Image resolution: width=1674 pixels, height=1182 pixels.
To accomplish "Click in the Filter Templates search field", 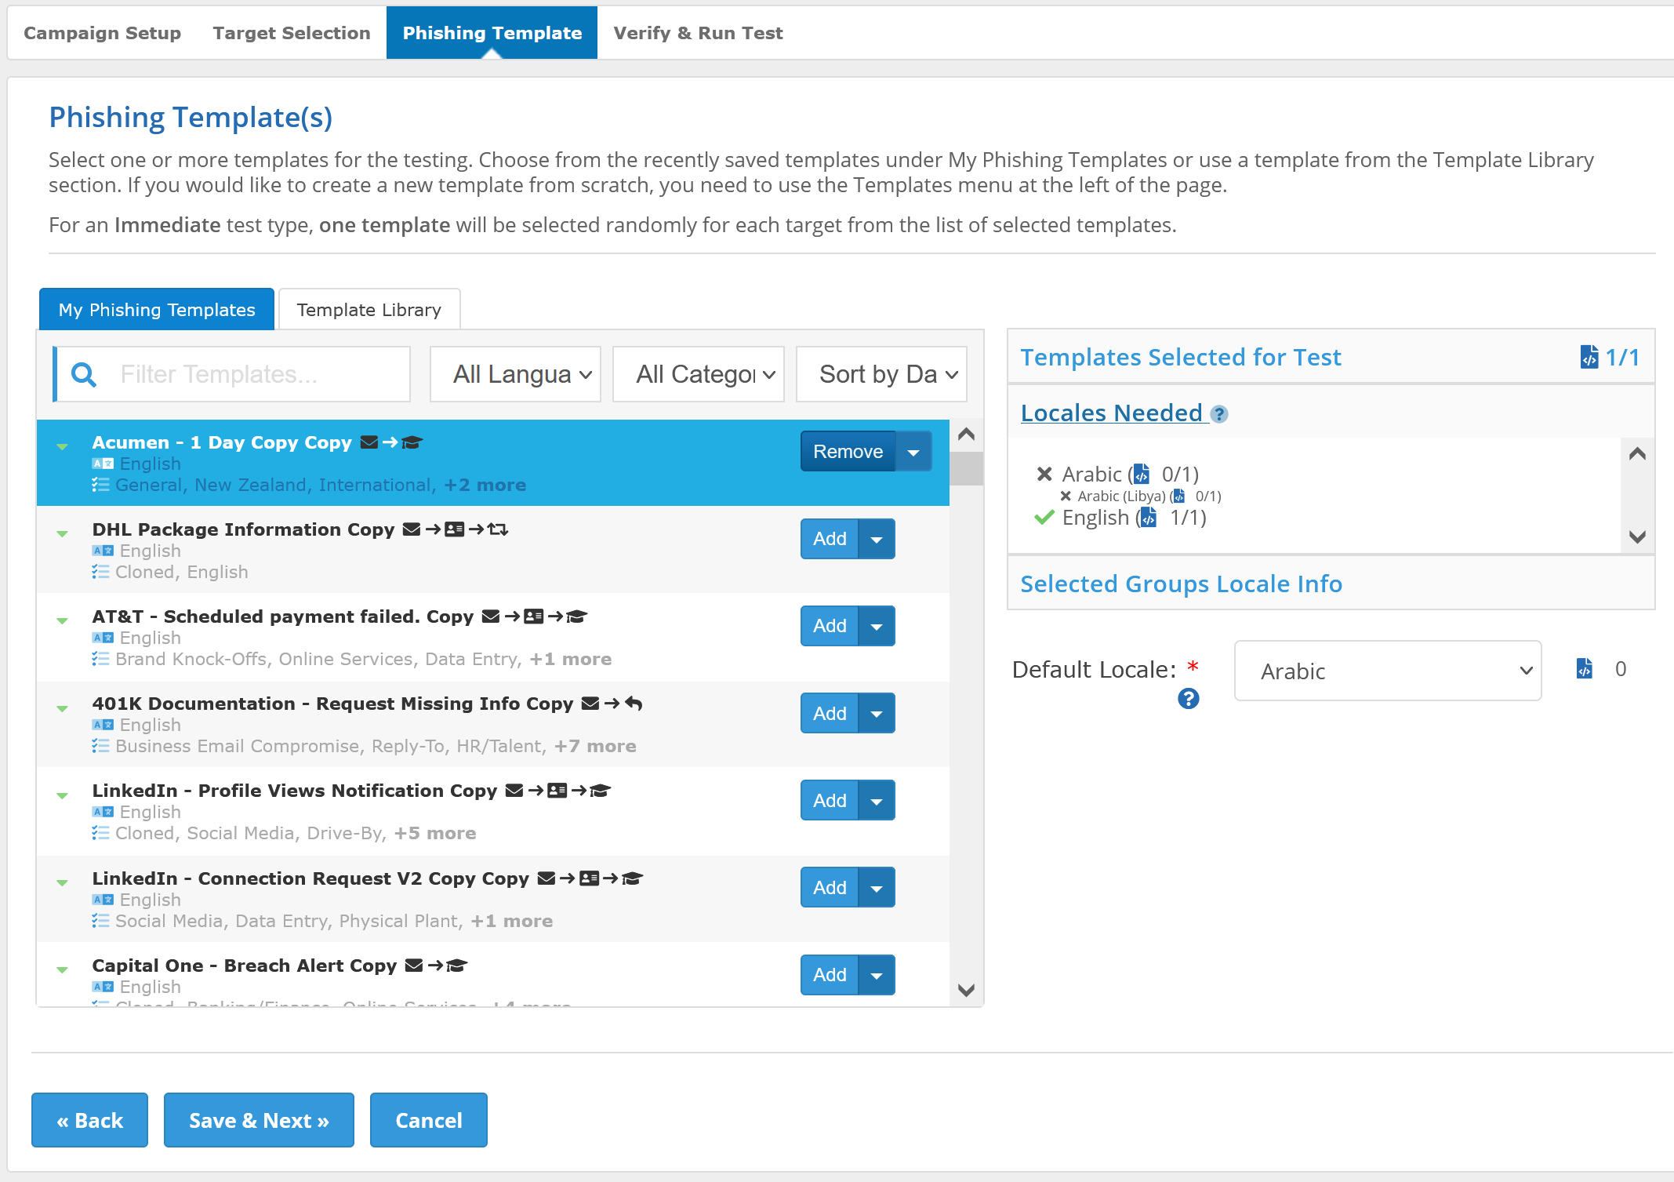I will point(232,374).
